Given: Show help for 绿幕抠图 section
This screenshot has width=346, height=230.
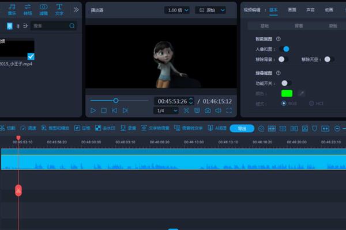Looking at the screenshot, I should (279, 73).
